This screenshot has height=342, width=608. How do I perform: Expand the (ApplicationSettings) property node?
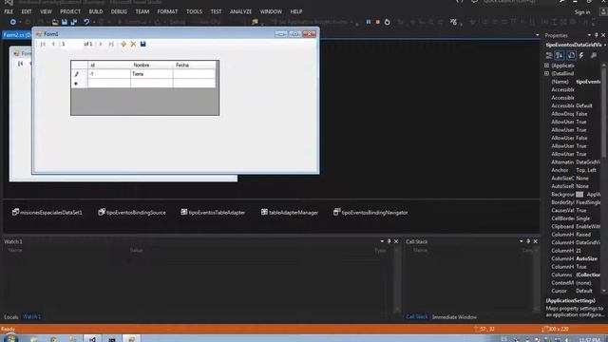pos(547,66)
